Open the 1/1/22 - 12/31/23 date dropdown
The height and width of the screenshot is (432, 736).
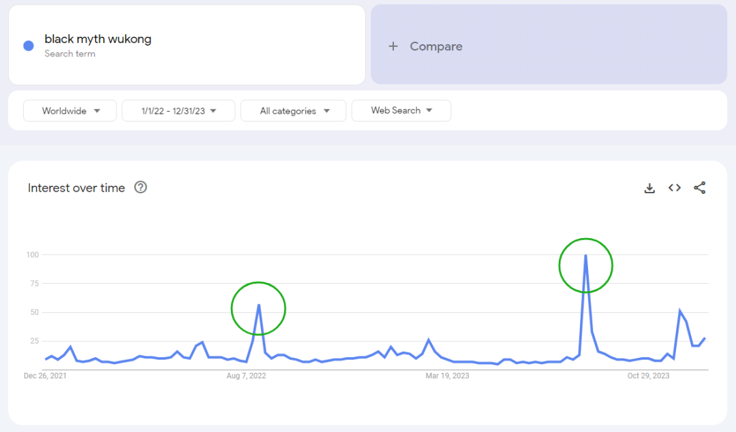point(179,111)
